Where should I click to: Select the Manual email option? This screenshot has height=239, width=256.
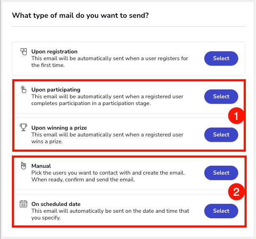[221, 173]
